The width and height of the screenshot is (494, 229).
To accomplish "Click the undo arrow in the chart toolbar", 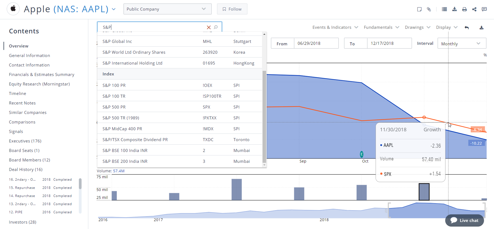I will click(x=467, y=28).
